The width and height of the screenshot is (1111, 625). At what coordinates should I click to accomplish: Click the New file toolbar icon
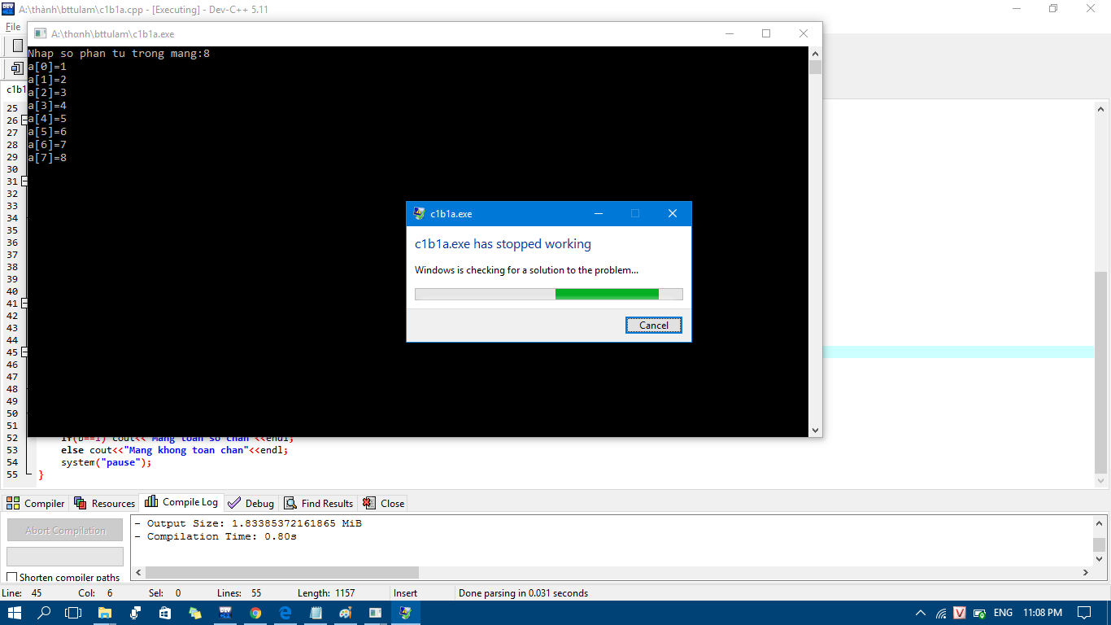click(18, 46)
